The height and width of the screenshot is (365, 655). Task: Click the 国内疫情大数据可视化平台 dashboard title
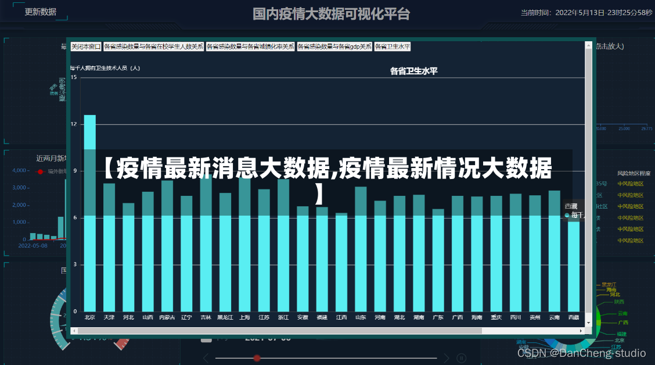[331, 14]
